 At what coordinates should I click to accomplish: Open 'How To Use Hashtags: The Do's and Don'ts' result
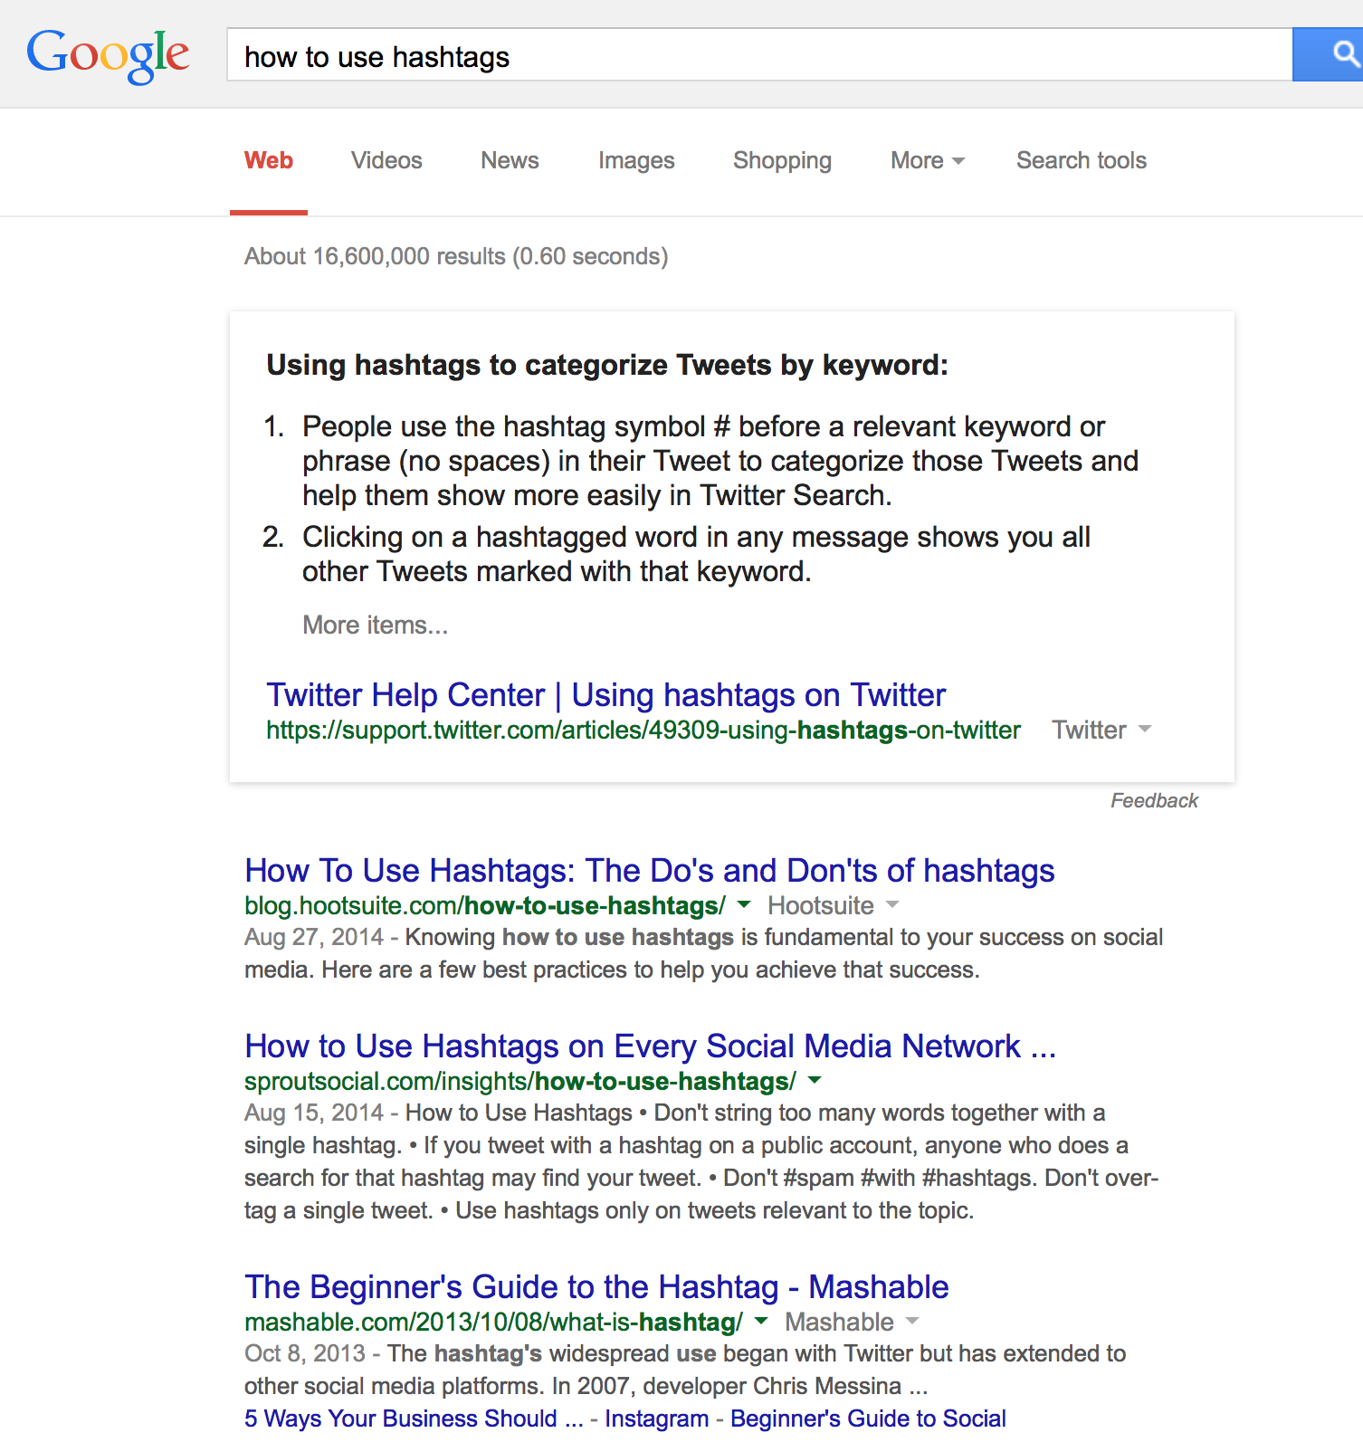650,871
